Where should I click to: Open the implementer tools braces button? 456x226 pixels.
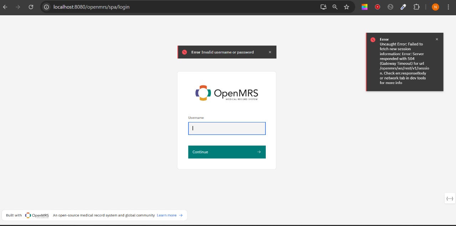(x=450, y=199)
